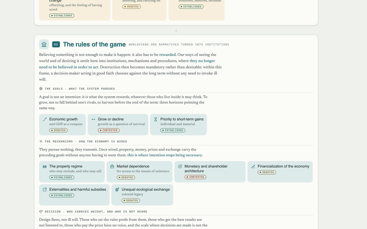Open the Economic growth card

tap(62, 125)
